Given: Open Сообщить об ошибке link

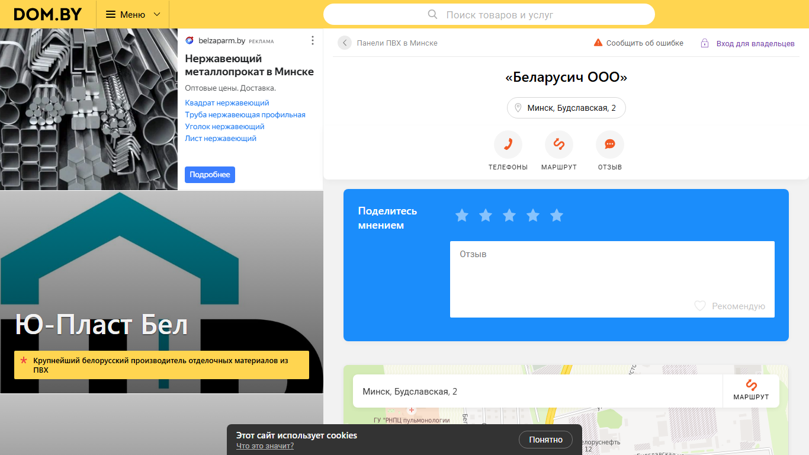Looking at the screenshot, I should [x=644, y=43].
